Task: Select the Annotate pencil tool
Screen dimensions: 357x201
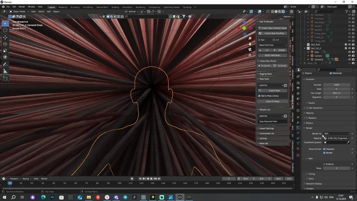Action: pyautogui.click(x=5, y=64)
